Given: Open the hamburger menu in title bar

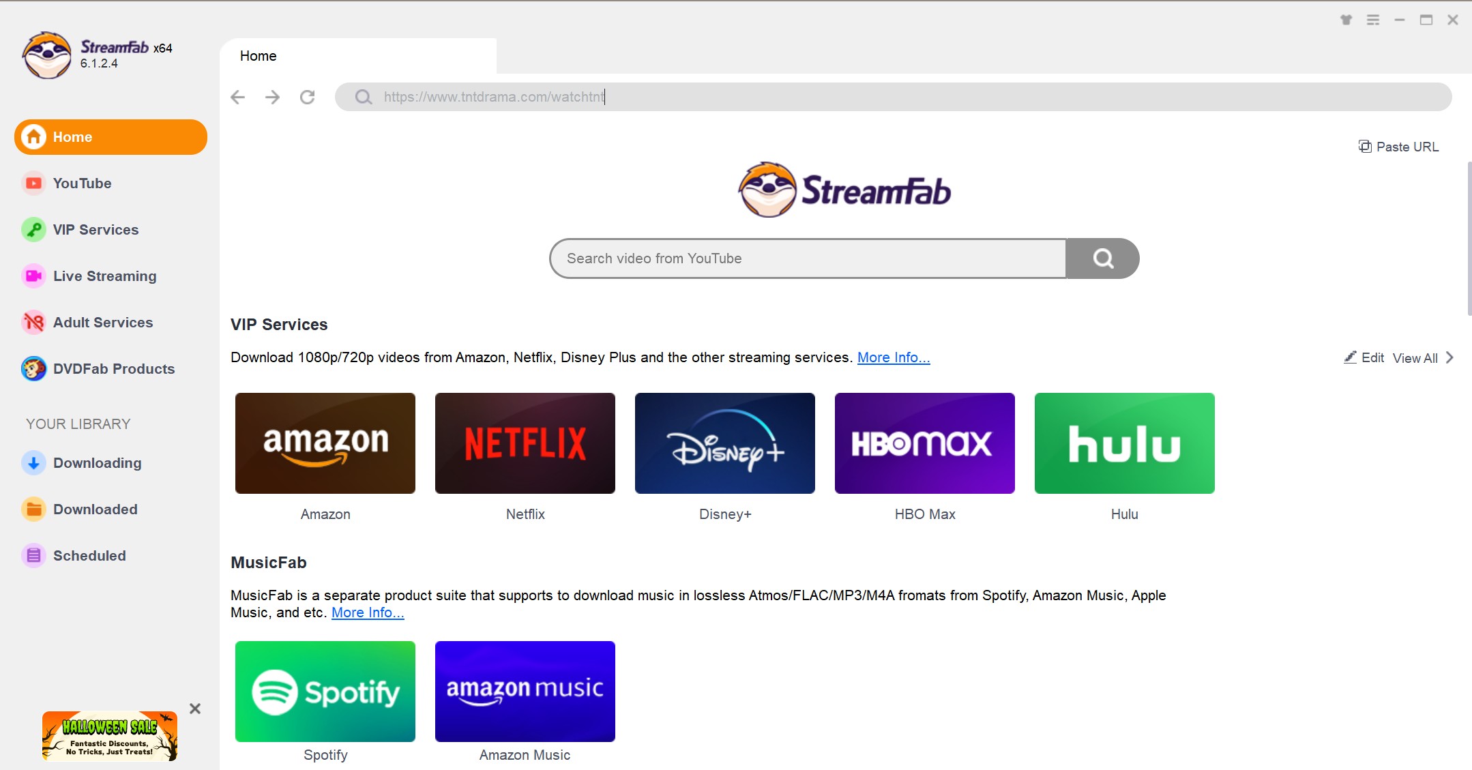Looking at the screenshot, I should 1373,20.
